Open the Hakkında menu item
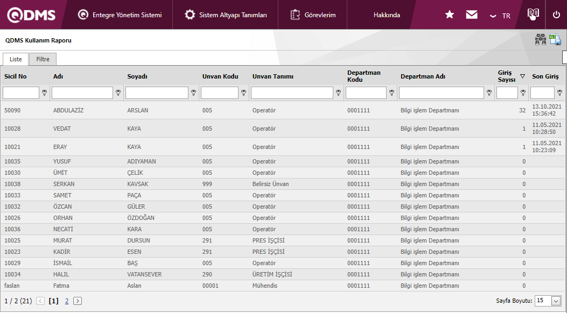The image size is (567, 313). [x=387, y=15]
